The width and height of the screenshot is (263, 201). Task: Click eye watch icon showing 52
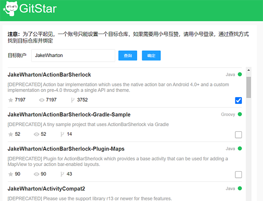pos(36,134)
